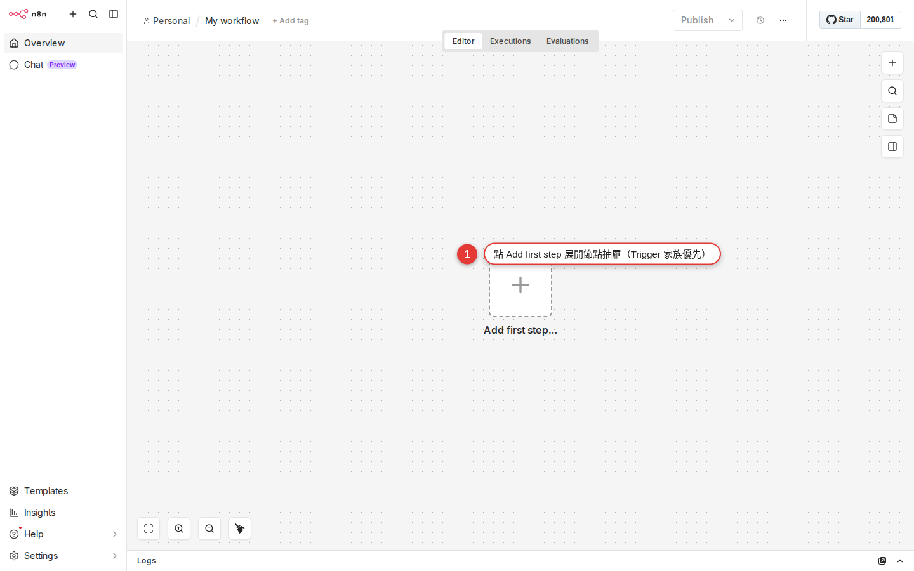The image size is (914, 571).
Task: Pop out the Logs panel
Action: click(882, 561)
